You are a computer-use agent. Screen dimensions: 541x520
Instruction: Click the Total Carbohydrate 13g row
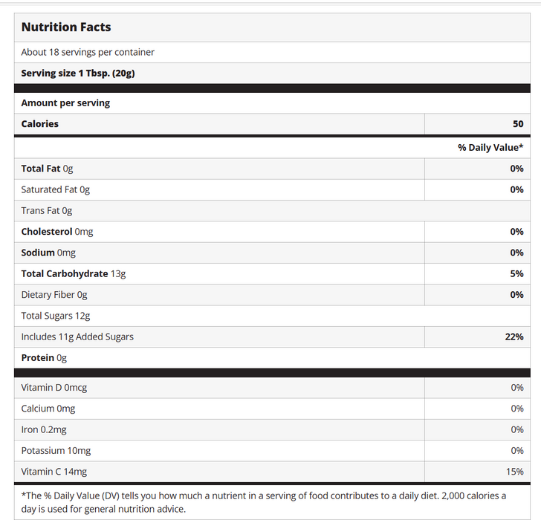pos(74,274)
